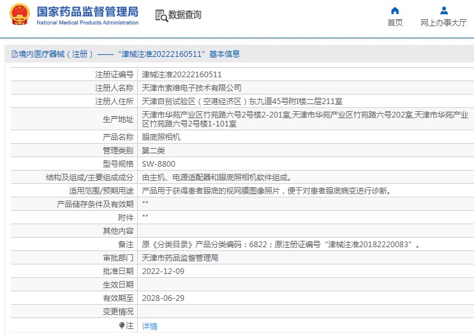The width and height of the screenshot is (474, 336).
Task: Click the 注册人名称 row label
Action: (x=114, y=88)
